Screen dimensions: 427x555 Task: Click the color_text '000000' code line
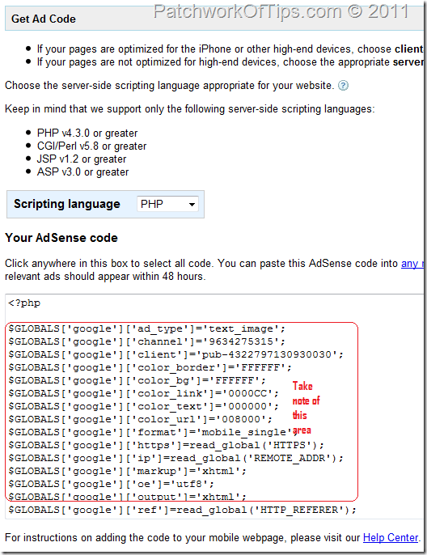[144, 406]
